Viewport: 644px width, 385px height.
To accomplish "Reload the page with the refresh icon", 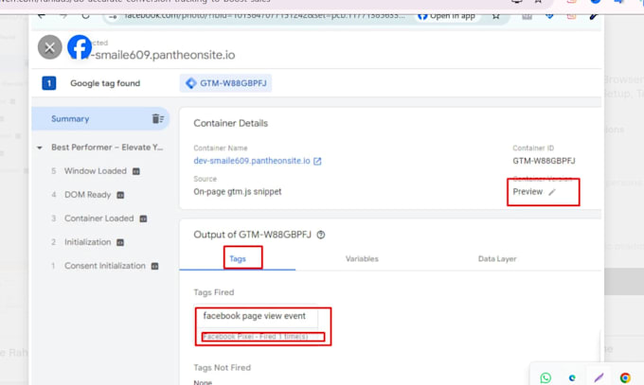I will click(85, 16).
